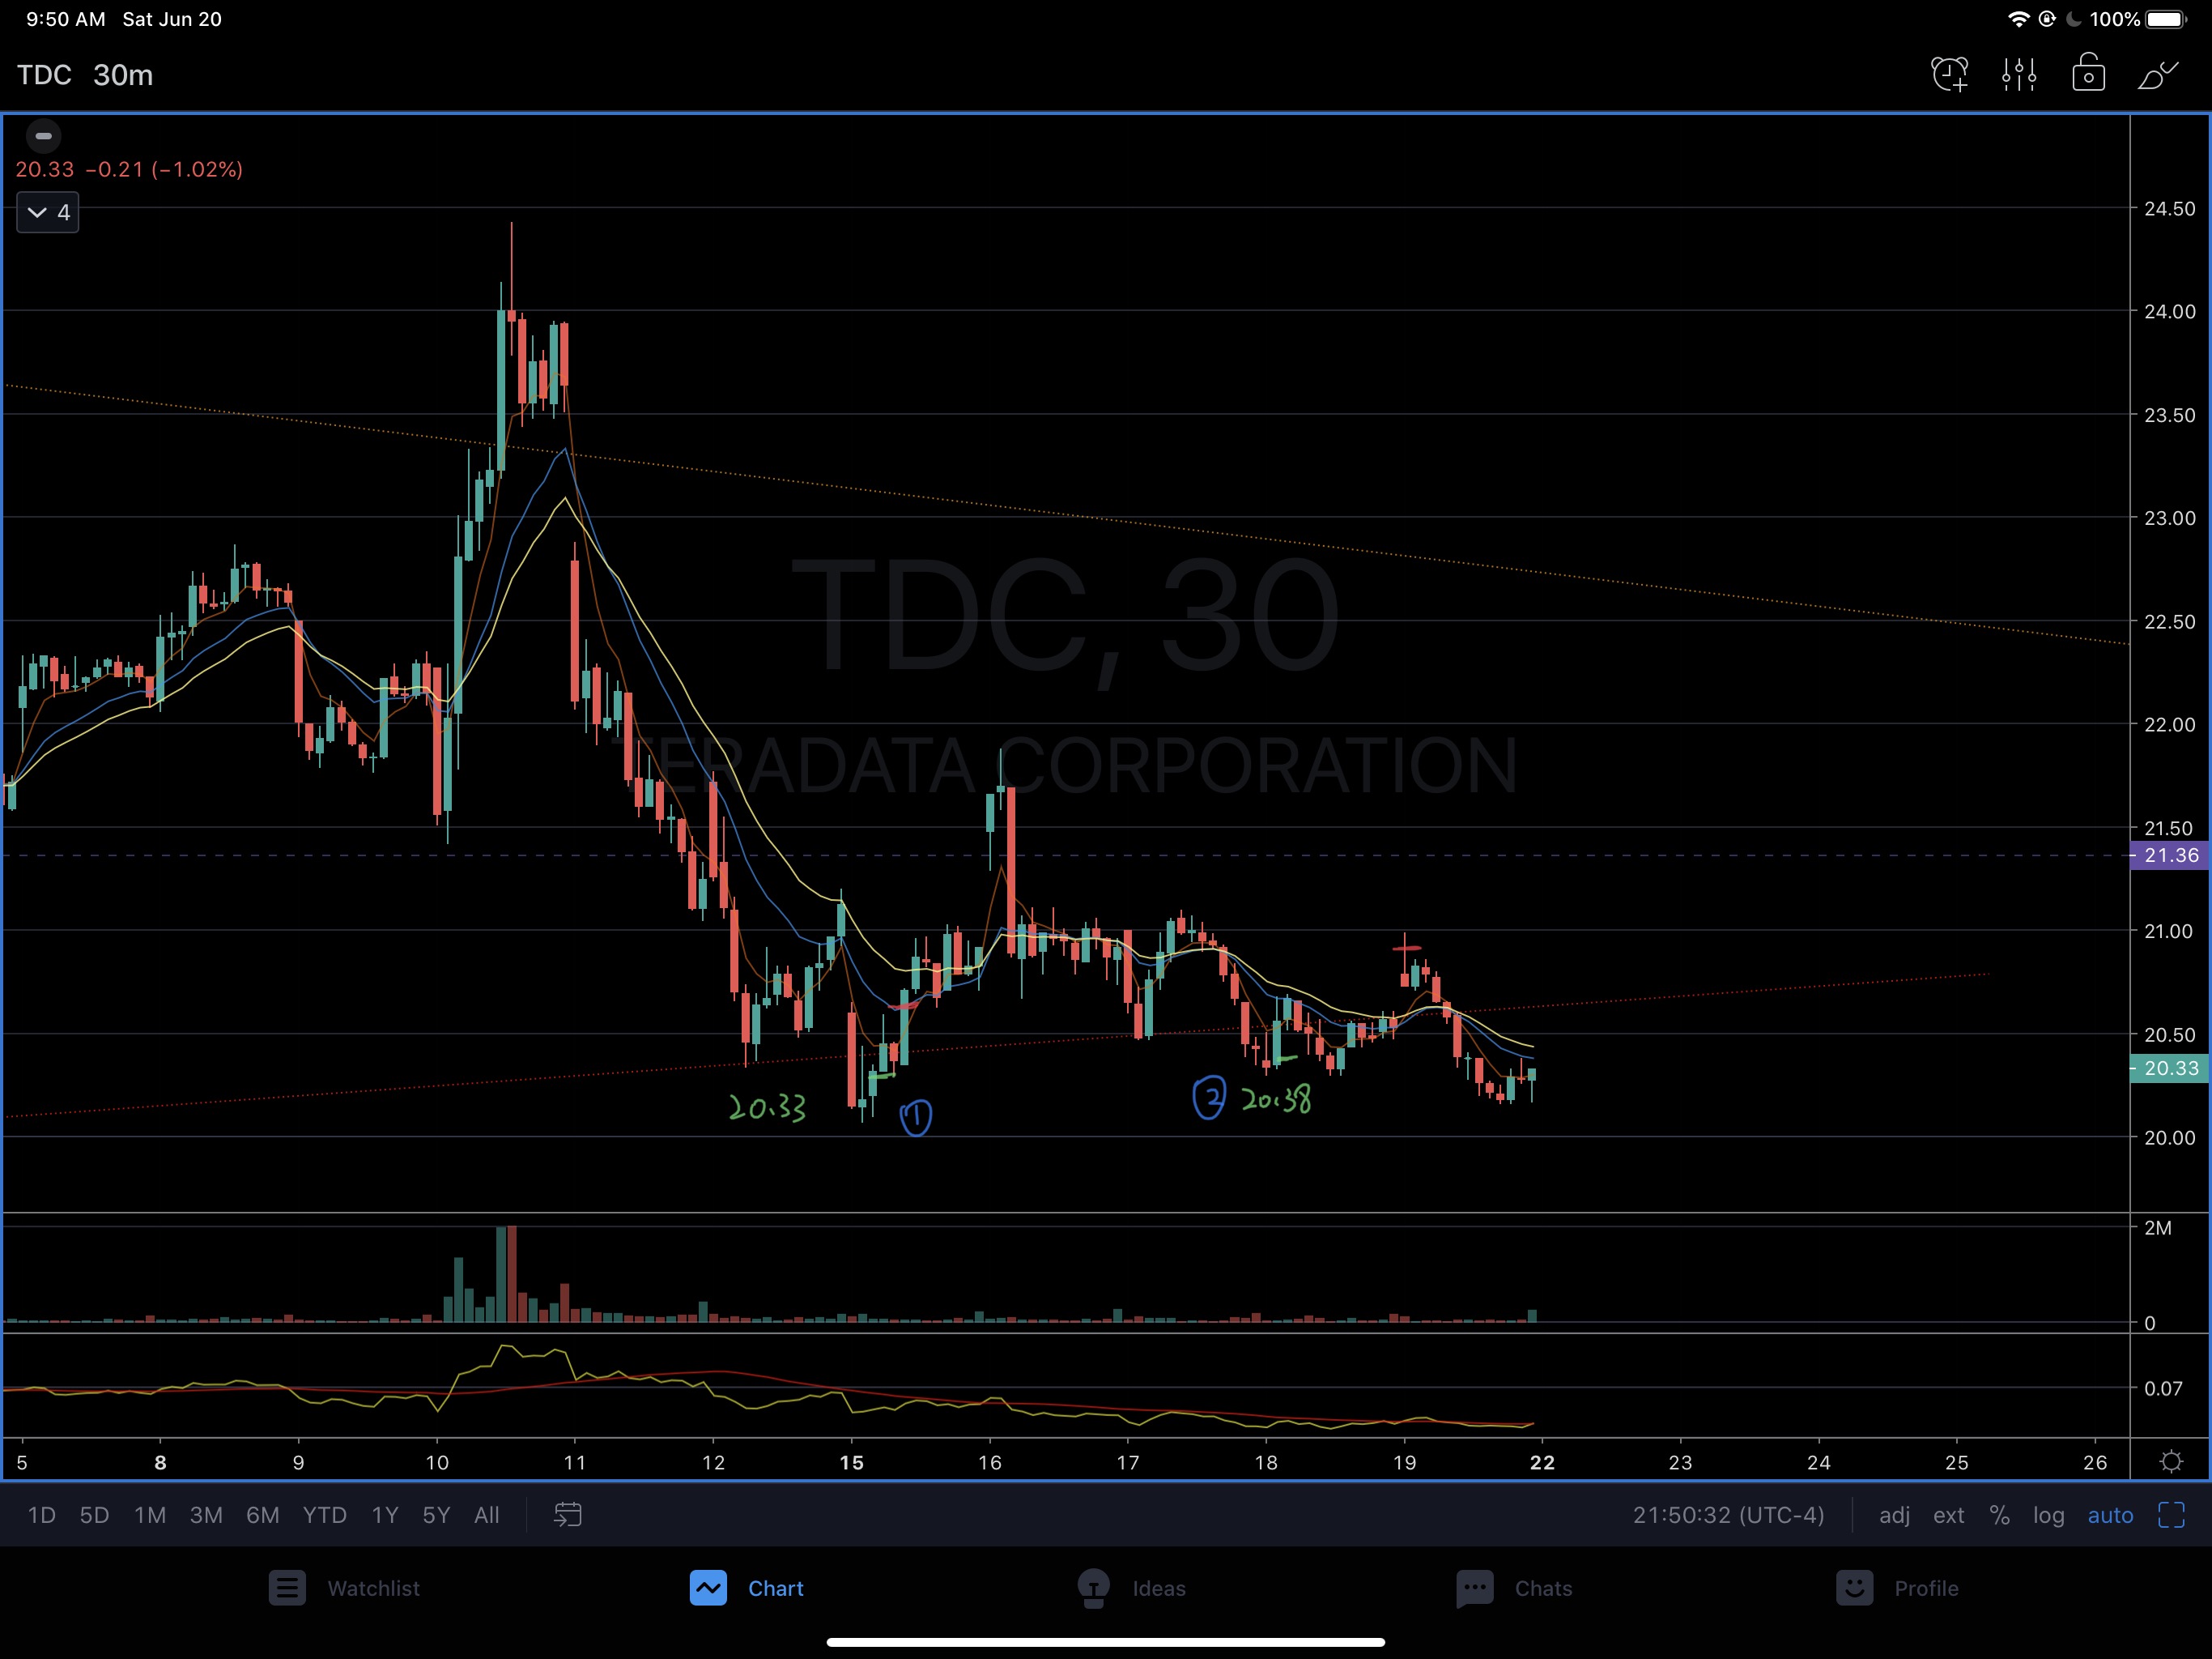Tap date 8 on time axis

tap(160, 1462)
